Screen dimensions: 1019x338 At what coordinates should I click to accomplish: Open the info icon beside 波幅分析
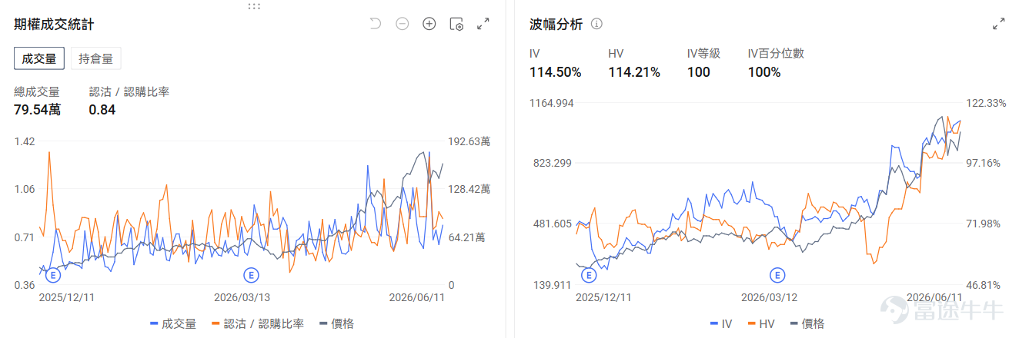click(x=596, y=24)
